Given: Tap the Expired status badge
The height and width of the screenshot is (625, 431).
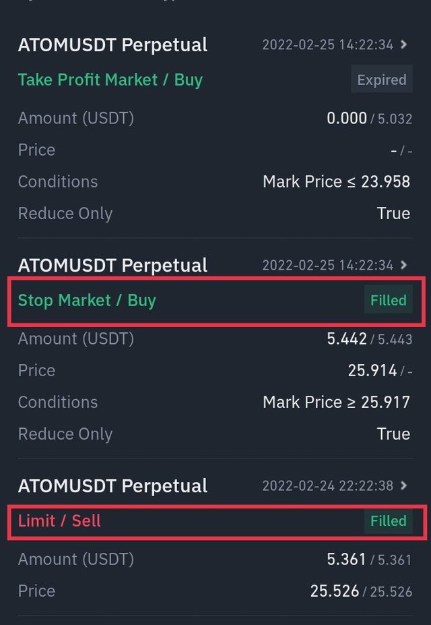Looking at the screenshot, I should click(x=382, y=80).
